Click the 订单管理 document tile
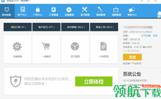Viewport: 161px width, 99px height. coord(104,49)
